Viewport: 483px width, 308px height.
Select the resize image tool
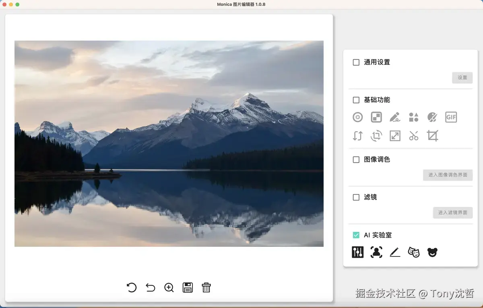395,136
